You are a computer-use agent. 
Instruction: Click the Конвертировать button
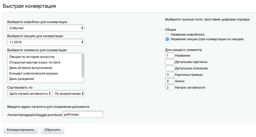(x=21, y=130)
